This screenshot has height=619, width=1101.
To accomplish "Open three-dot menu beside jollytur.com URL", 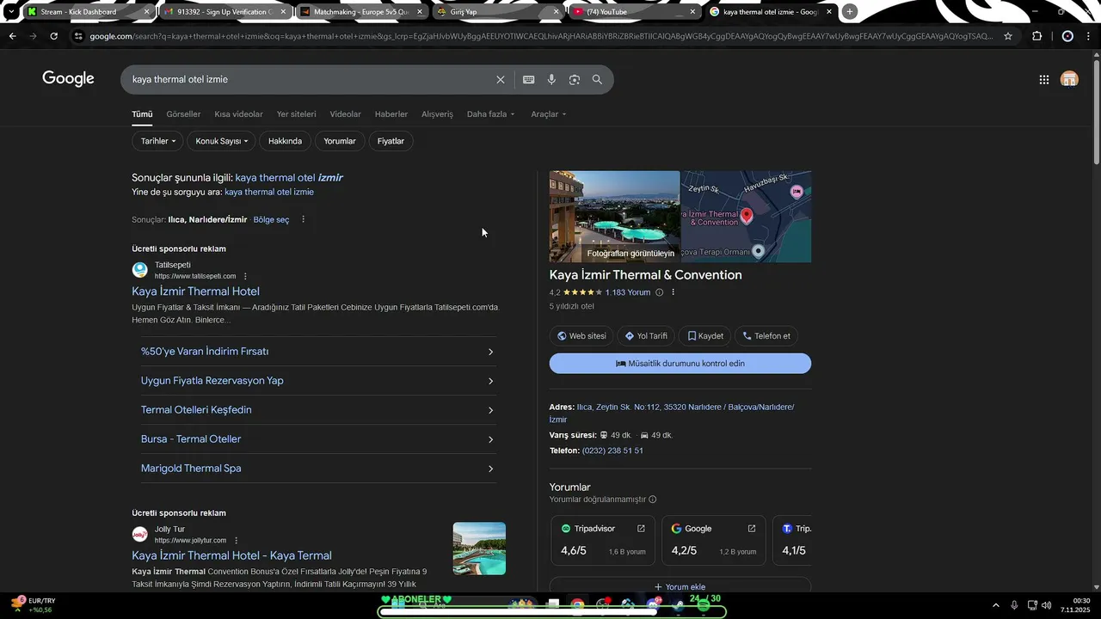I will tap(236, 540).
